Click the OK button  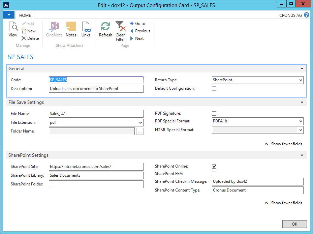pyautogui.click(x=294, y=224)
